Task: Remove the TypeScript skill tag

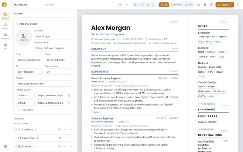Action: click(210, 37)
